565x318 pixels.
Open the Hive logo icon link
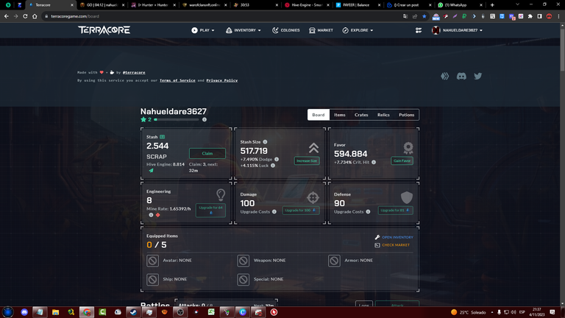(444, 76)
